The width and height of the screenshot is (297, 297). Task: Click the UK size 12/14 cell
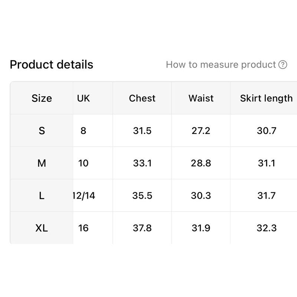pyautogui.click(x=84, y=195)
